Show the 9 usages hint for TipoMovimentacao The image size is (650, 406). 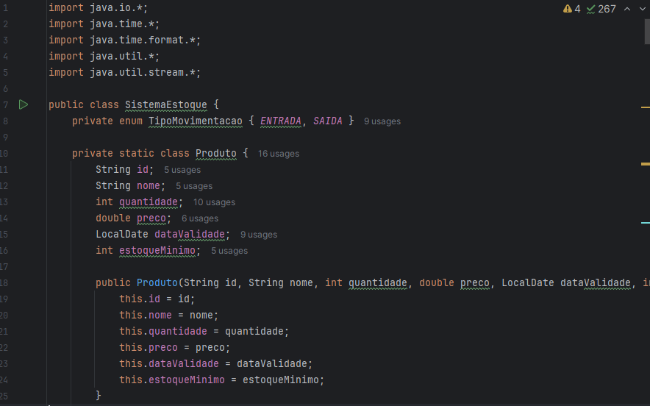tap(382, 121)
